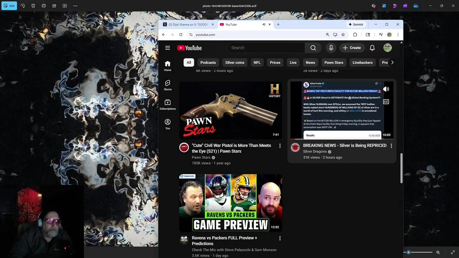Screen dimensions: 459x258
Task: Open Chrome media controls icon
Action: click(x=381, y=35)
